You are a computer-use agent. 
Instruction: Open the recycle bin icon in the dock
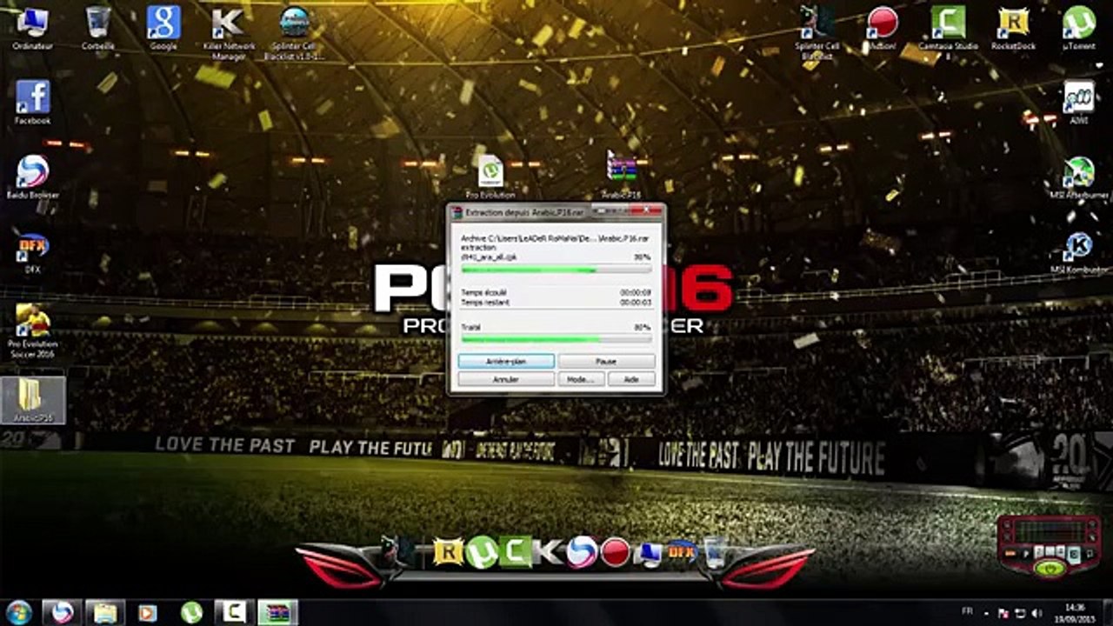(x=715, y=552)
